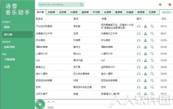The width and height of the screenshot is (173, 109).
Task: Select the 怀旧榜 tab
Action: tap(96, 12)
